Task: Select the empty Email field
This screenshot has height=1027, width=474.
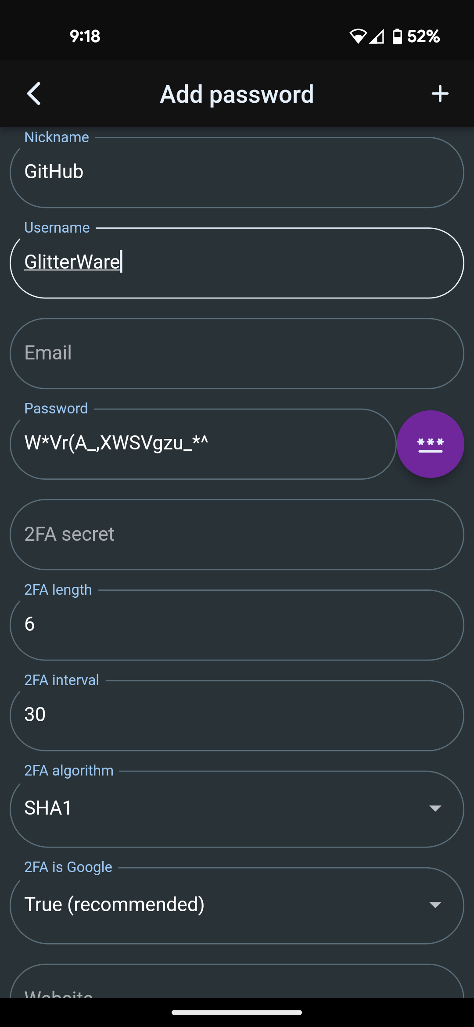Action: 237,353
